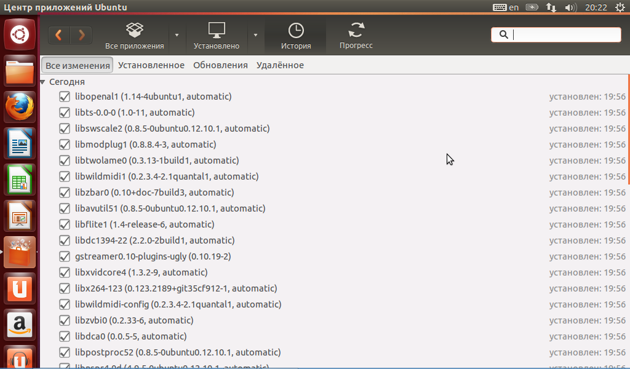Viewport: 630px width, 369px height.
Task: Go back with the left arrow button
Action: [x=59, y=35]
